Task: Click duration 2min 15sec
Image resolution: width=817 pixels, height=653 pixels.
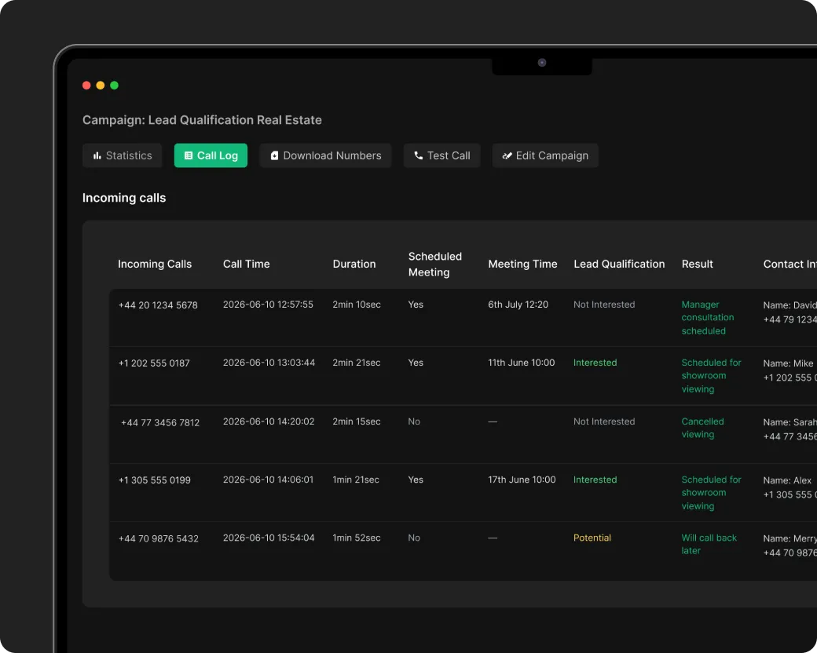Action: coord(357,421)
